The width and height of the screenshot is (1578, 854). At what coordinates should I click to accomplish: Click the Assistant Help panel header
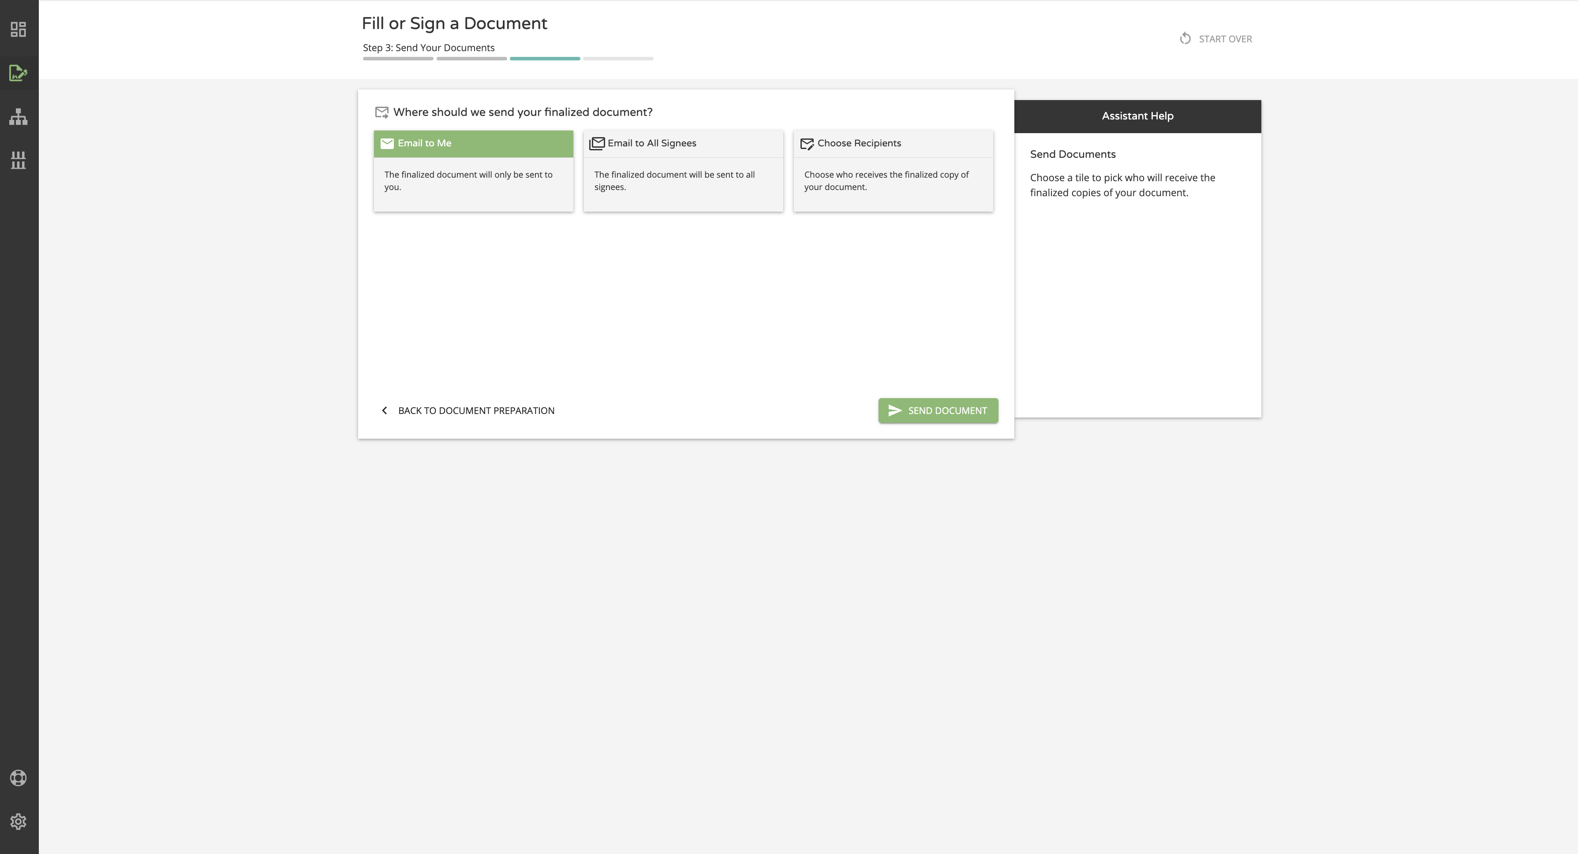(1137, 116)
